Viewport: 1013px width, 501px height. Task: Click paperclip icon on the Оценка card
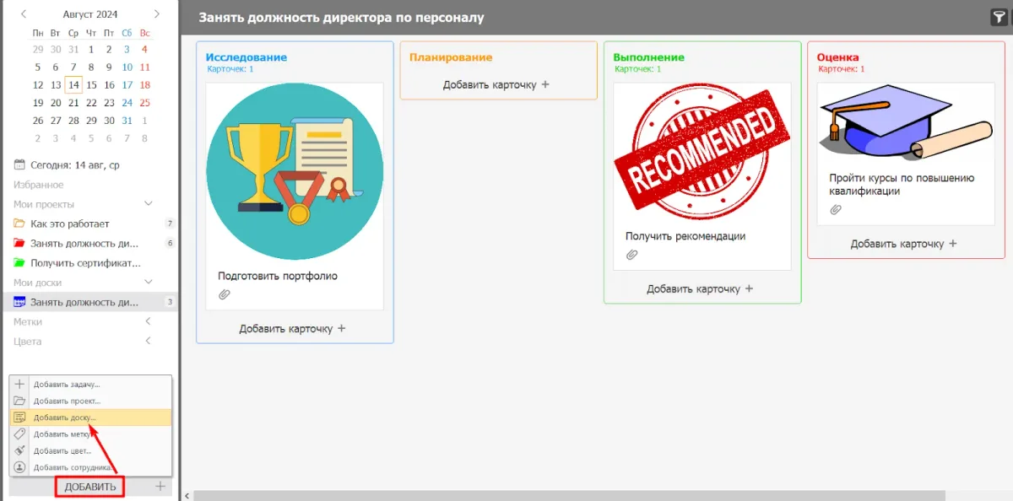pos(836,209)
